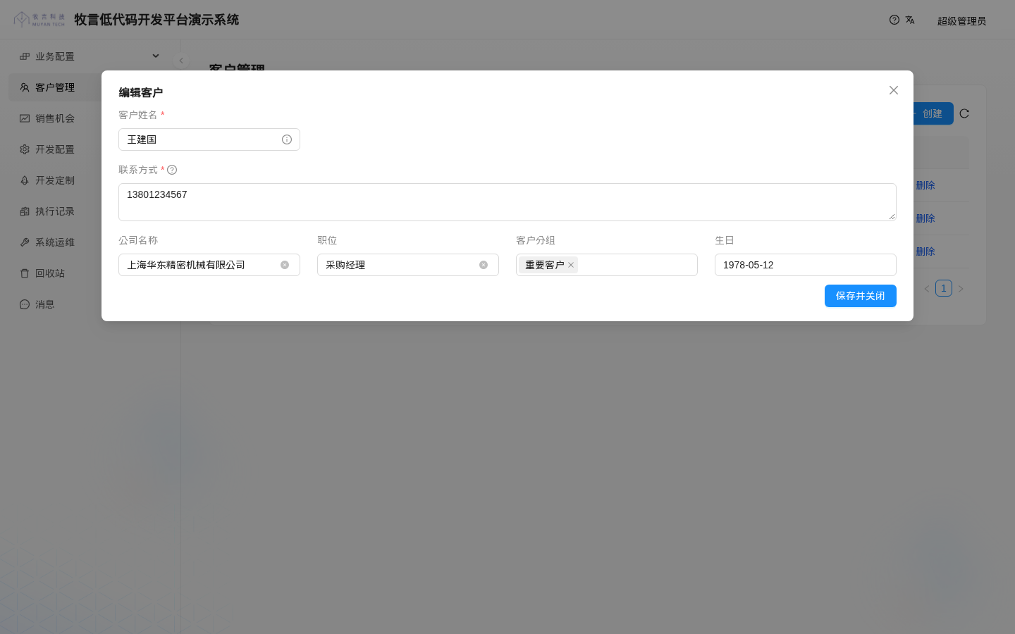
Task: Click the 销售机会 chart icon
Action: tap(25, 118)
